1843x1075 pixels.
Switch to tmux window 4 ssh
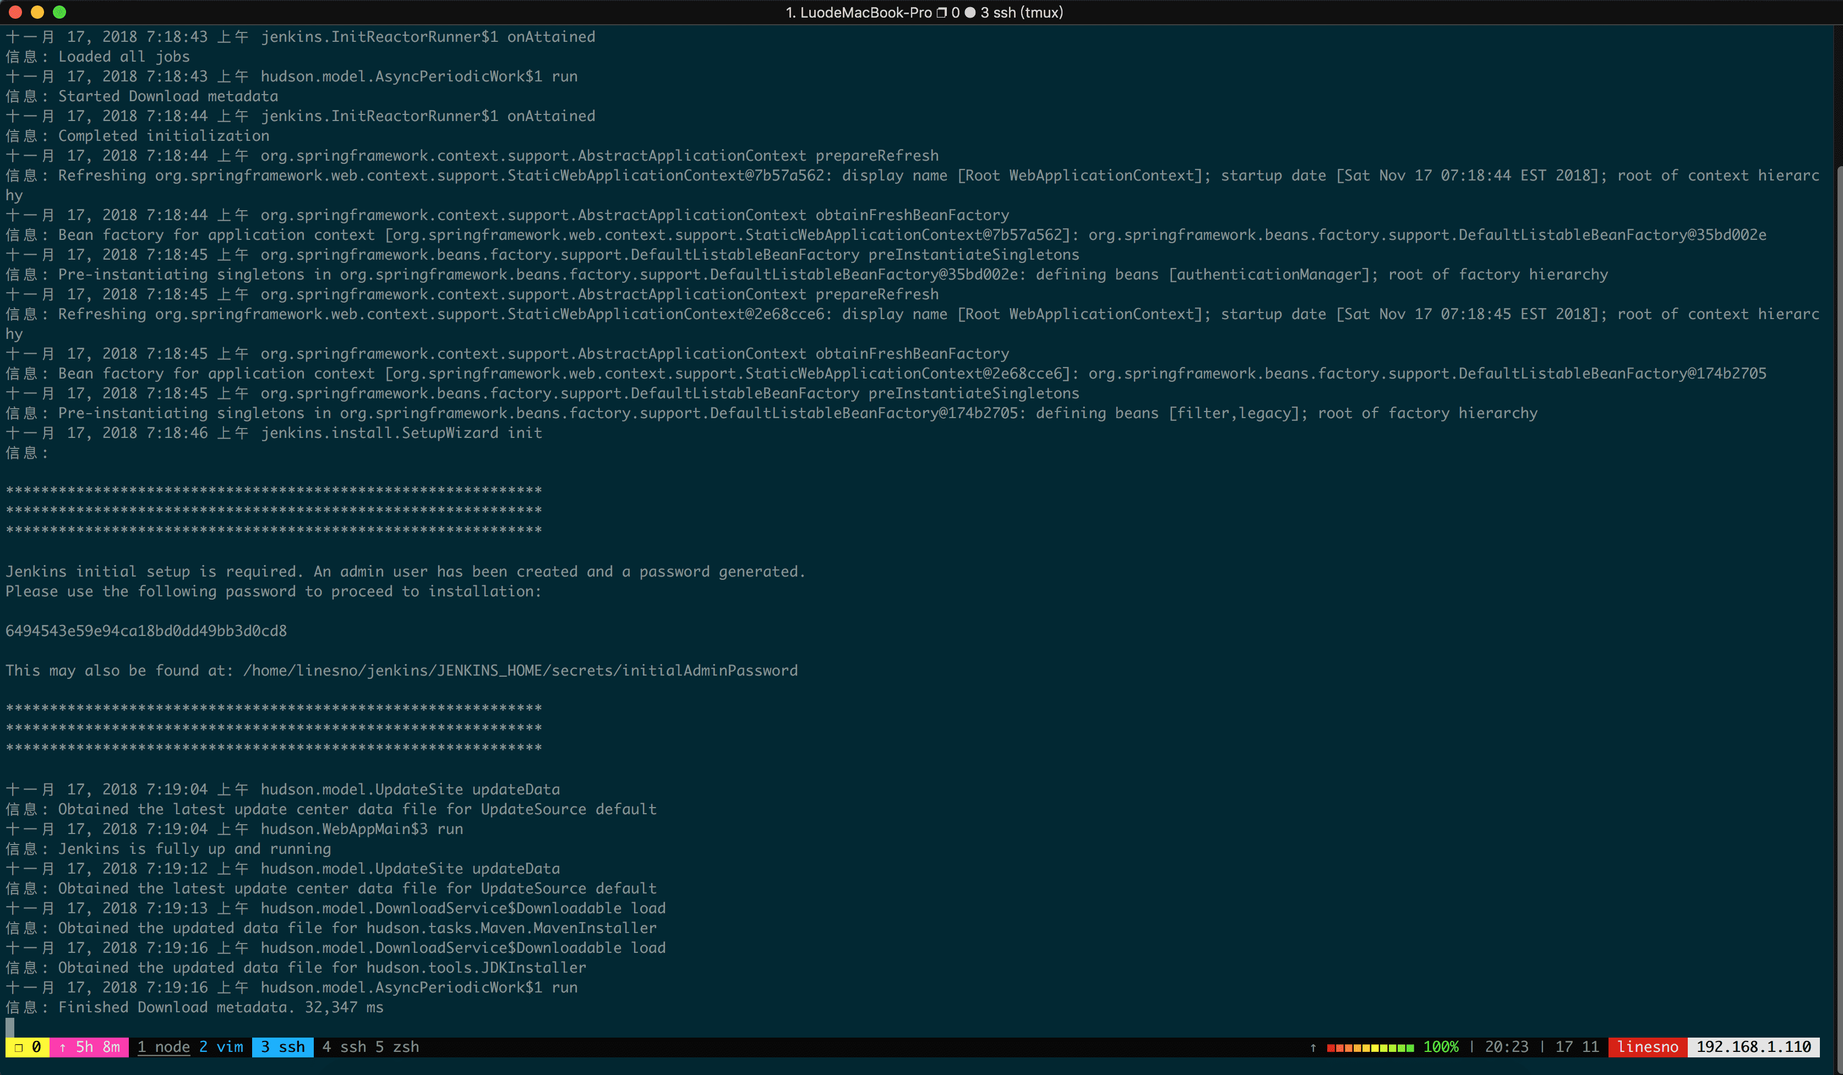pos(343,1046)
